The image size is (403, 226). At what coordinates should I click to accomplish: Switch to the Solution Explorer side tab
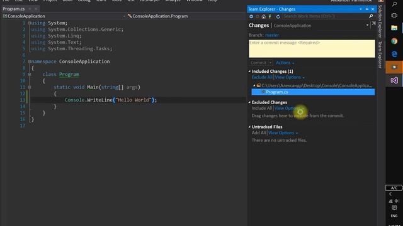pos(380,21)
